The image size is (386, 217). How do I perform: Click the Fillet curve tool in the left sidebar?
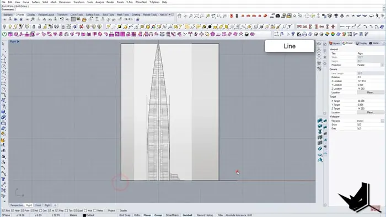[3, 95]
